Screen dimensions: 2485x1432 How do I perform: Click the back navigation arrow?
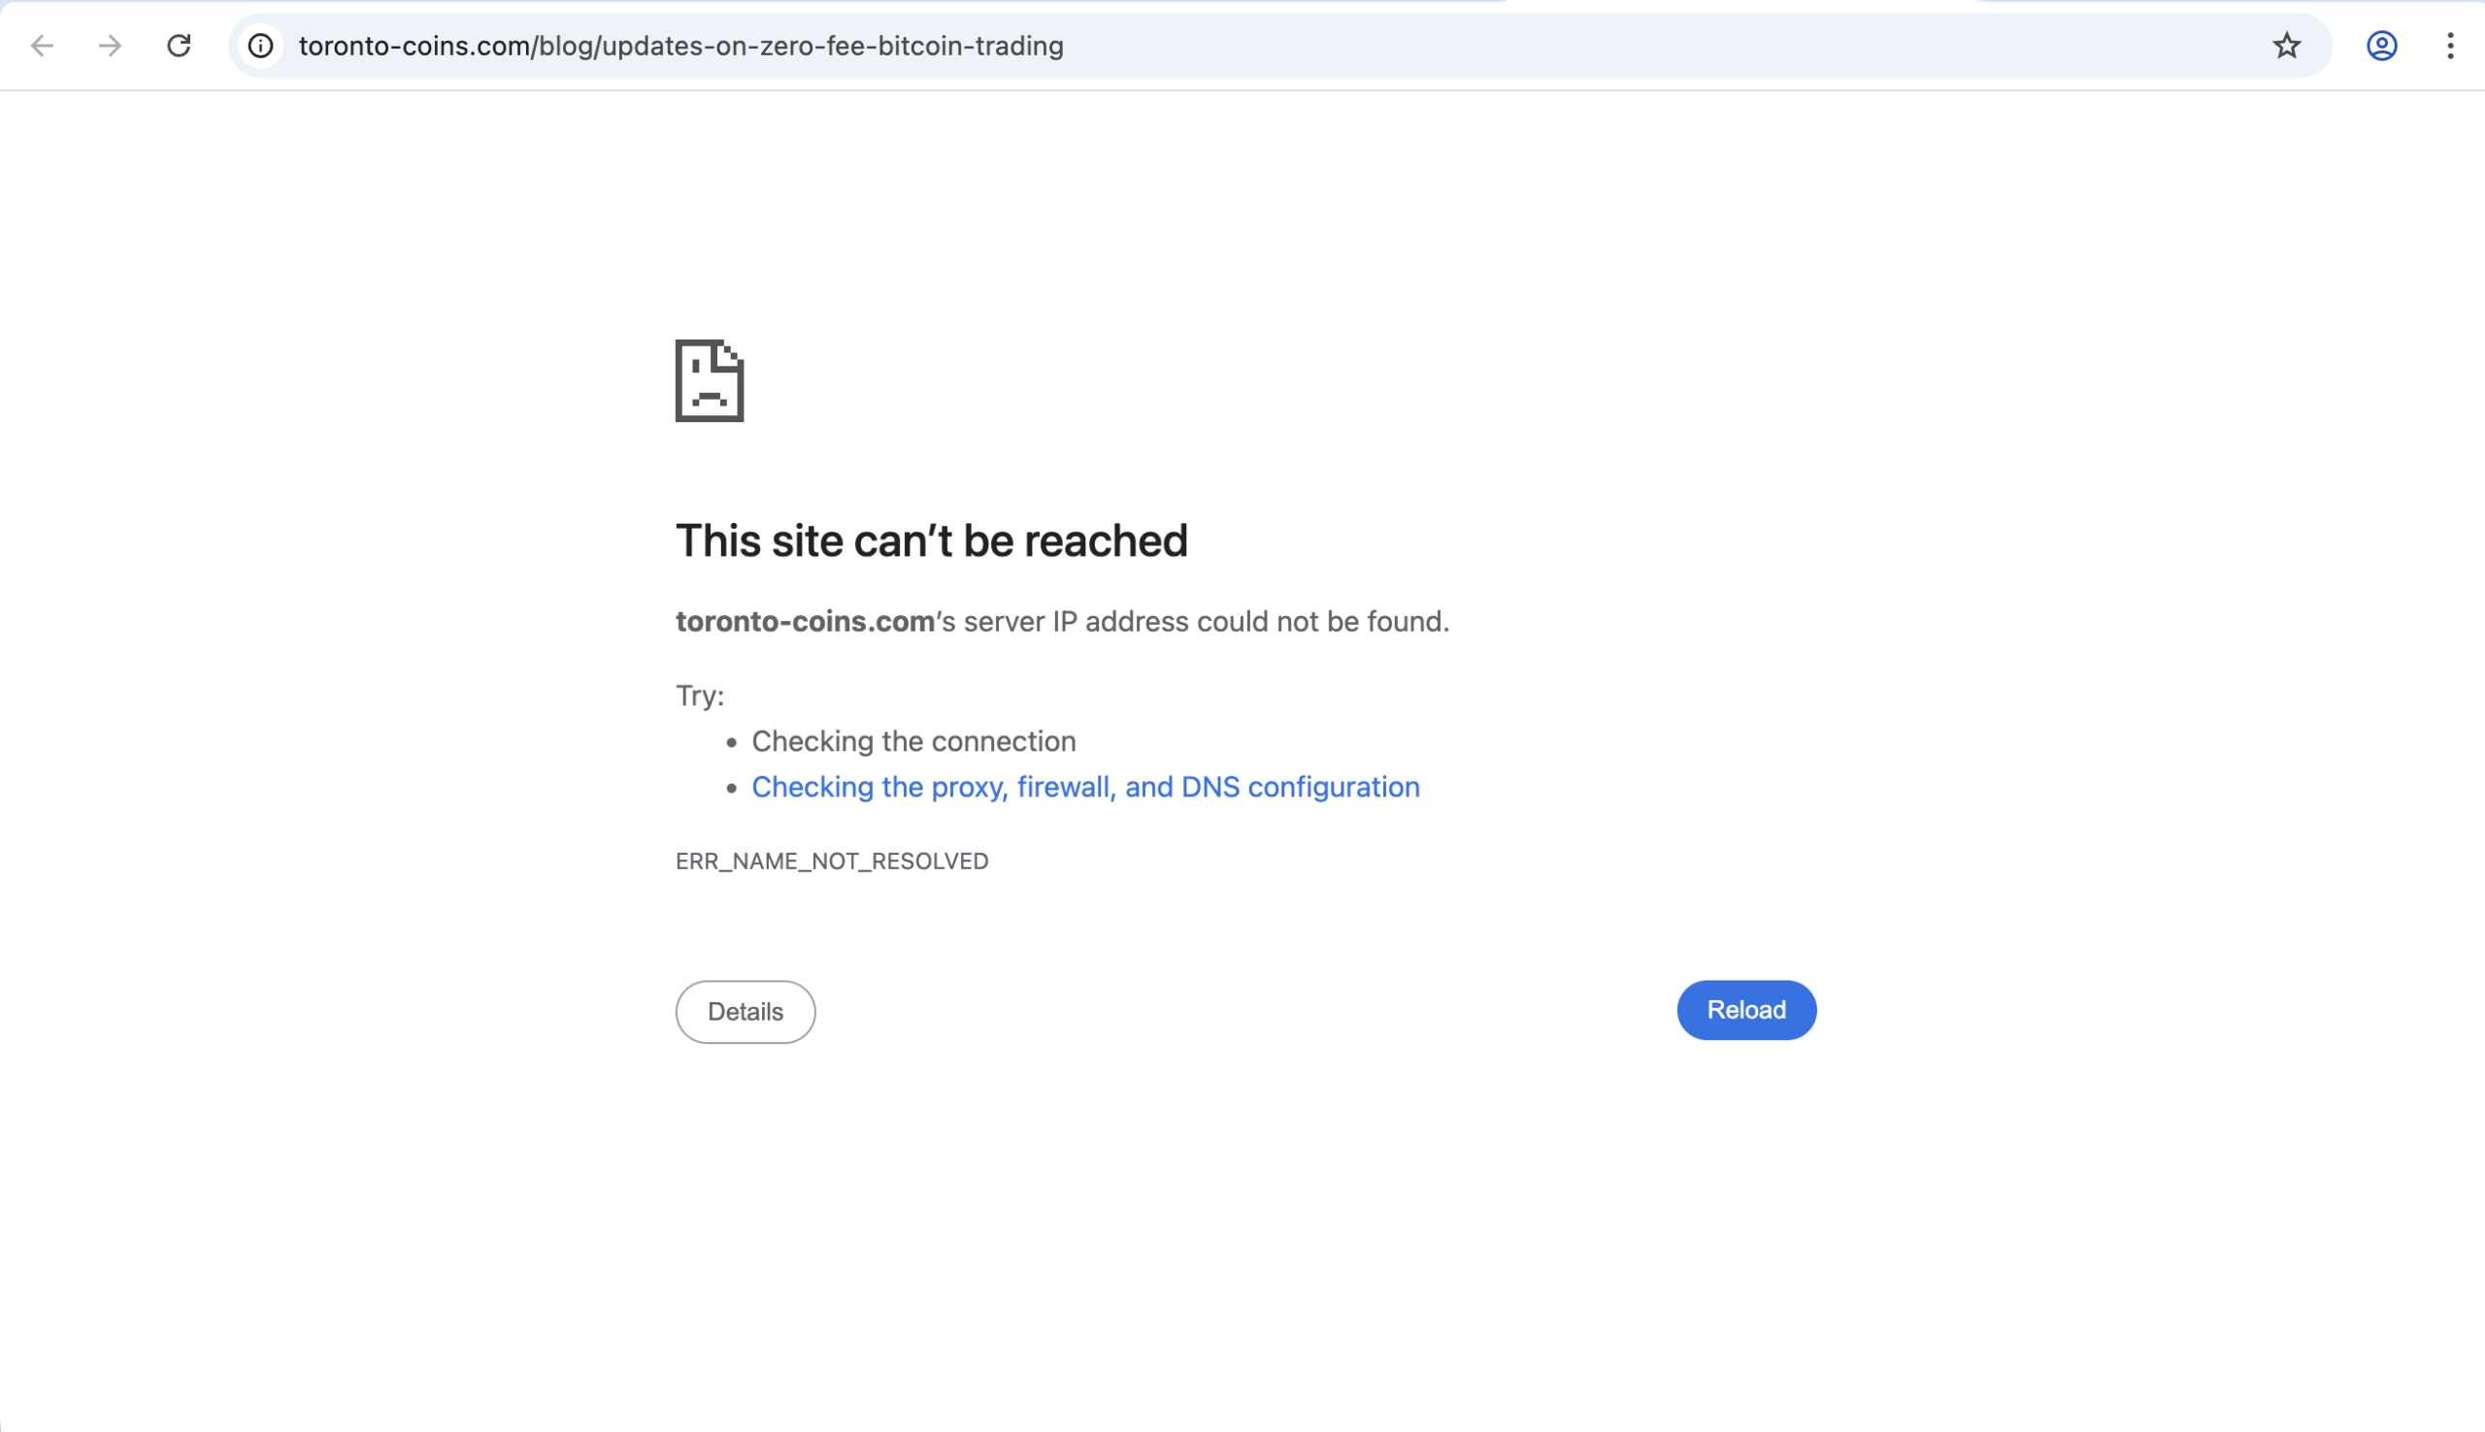pos(42,46)
